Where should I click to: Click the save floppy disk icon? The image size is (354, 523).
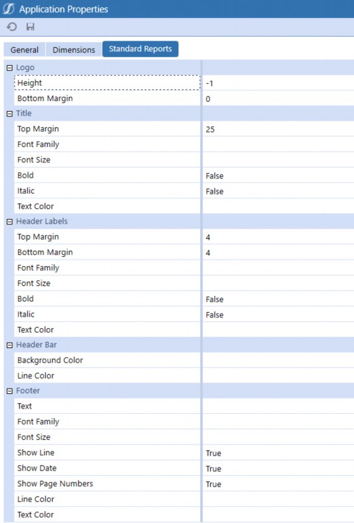point(31,27)
